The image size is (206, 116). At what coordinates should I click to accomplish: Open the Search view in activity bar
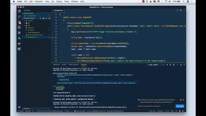[19, 16]
